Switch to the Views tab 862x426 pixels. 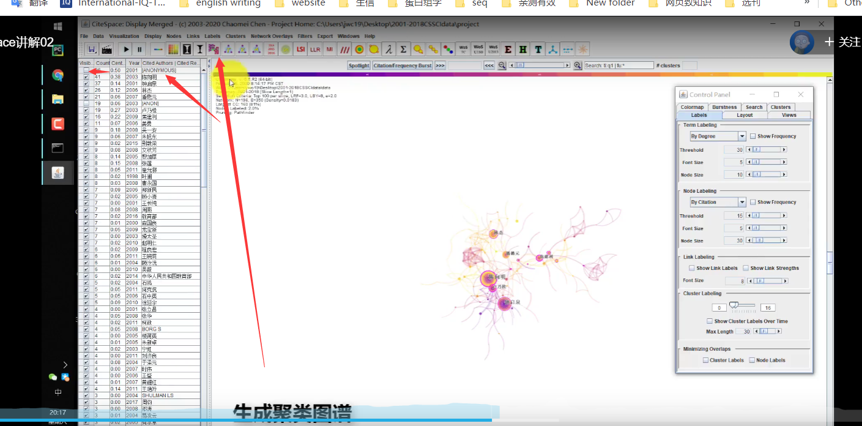point(789,115)
